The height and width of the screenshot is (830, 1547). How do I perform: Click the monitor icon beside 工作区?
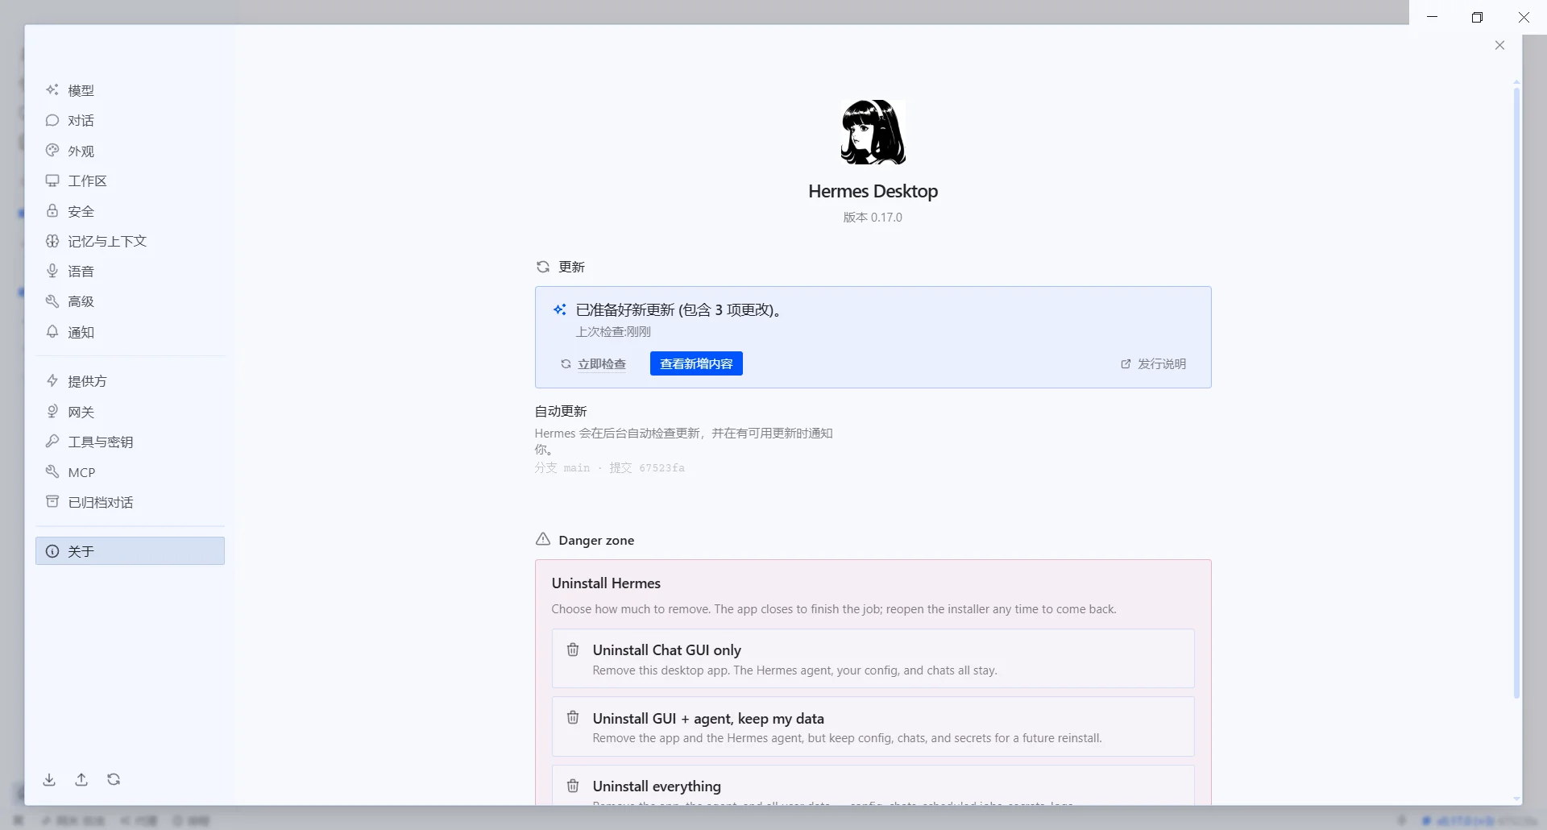click(52, 181)
